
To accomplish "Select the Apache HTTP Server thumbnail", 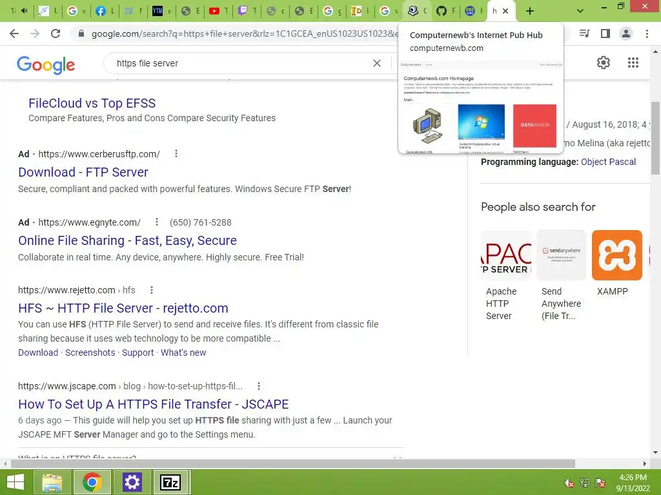I will coord(506,255).
